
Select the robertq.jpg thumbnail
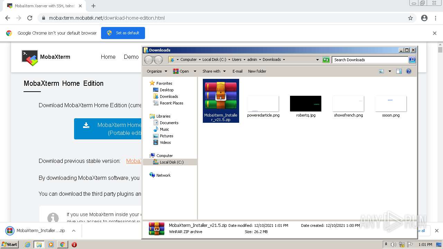[306, 107]
